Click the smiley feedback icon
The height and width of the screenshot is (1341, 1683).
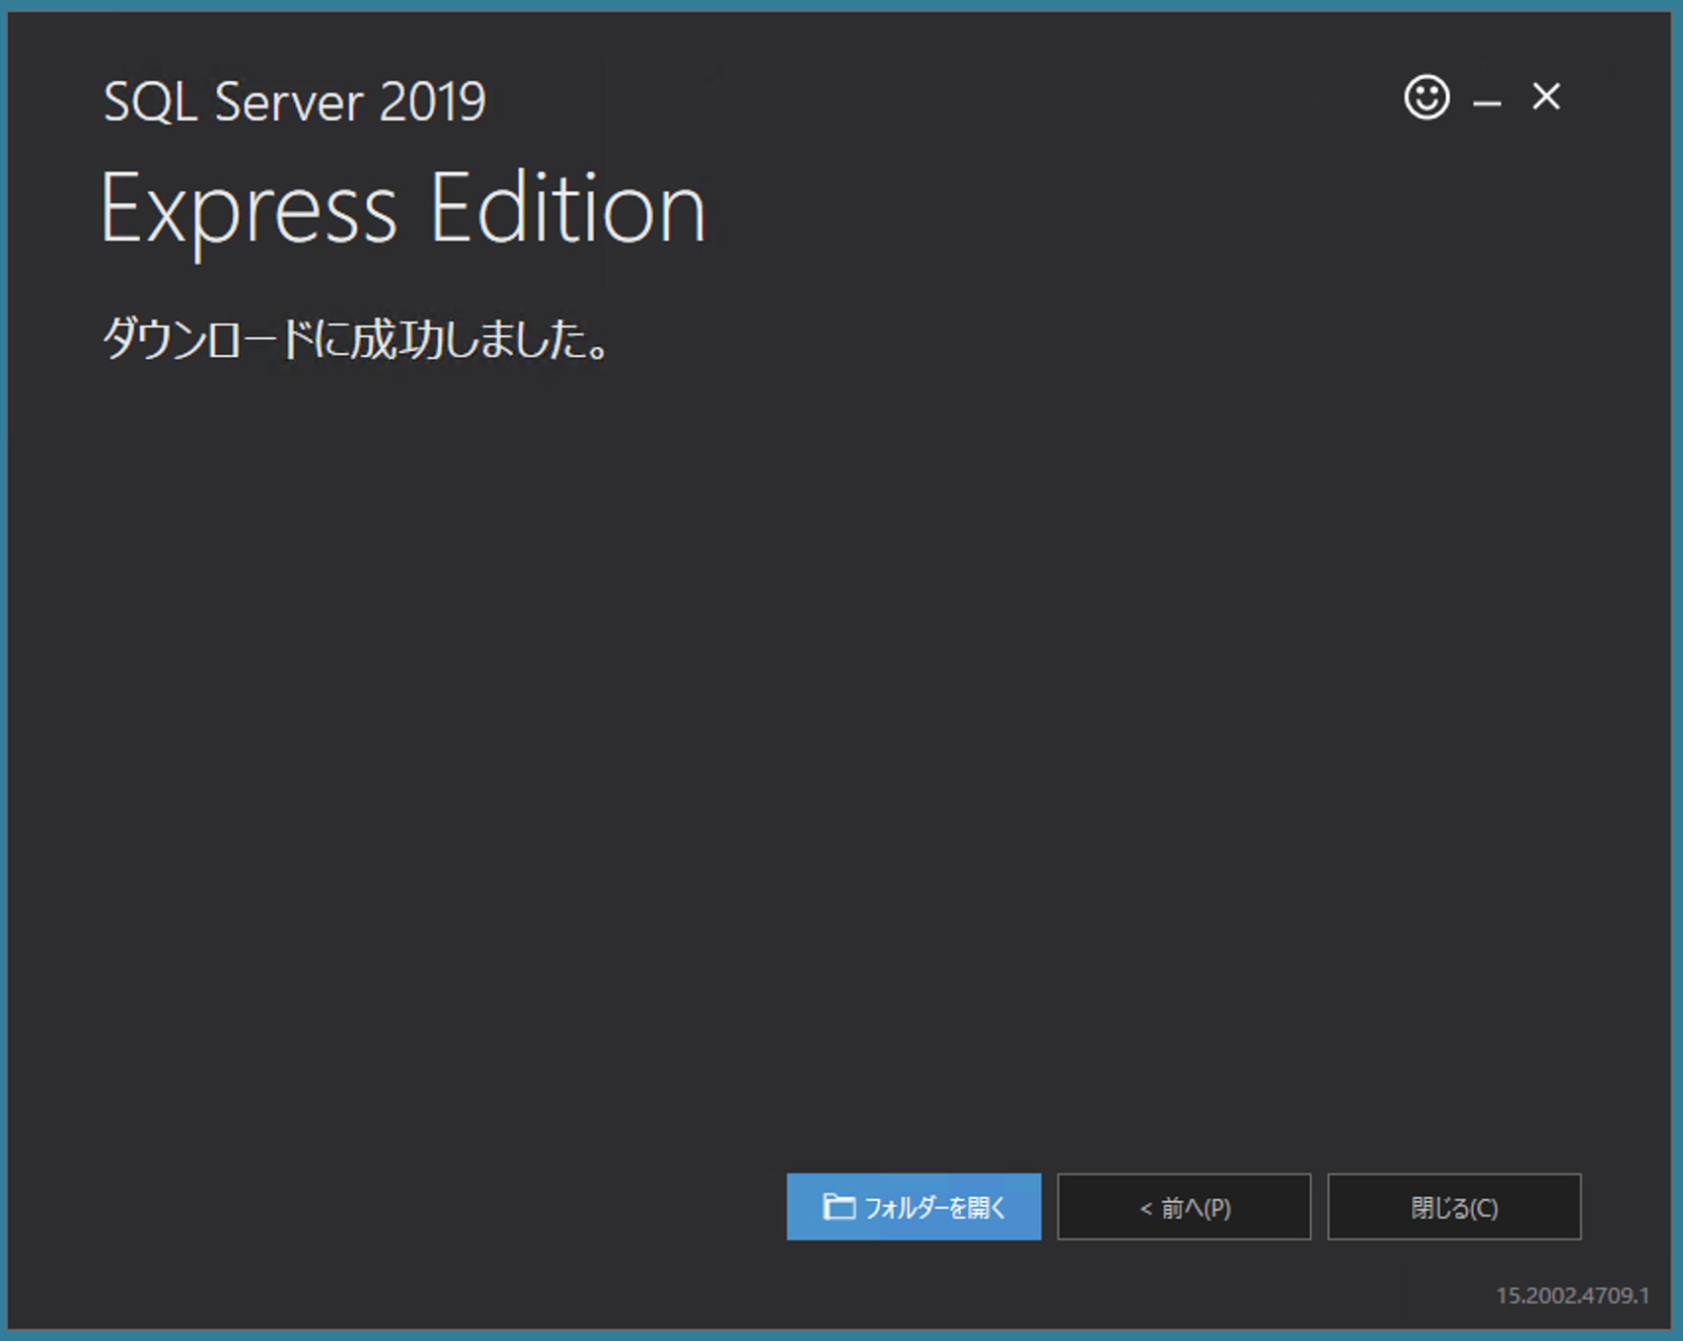point(1427,98)
